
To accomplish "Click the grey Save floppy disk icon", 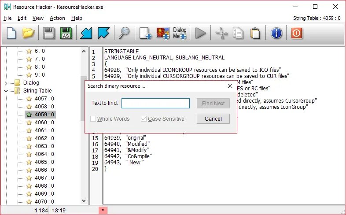I will point(49,33).
